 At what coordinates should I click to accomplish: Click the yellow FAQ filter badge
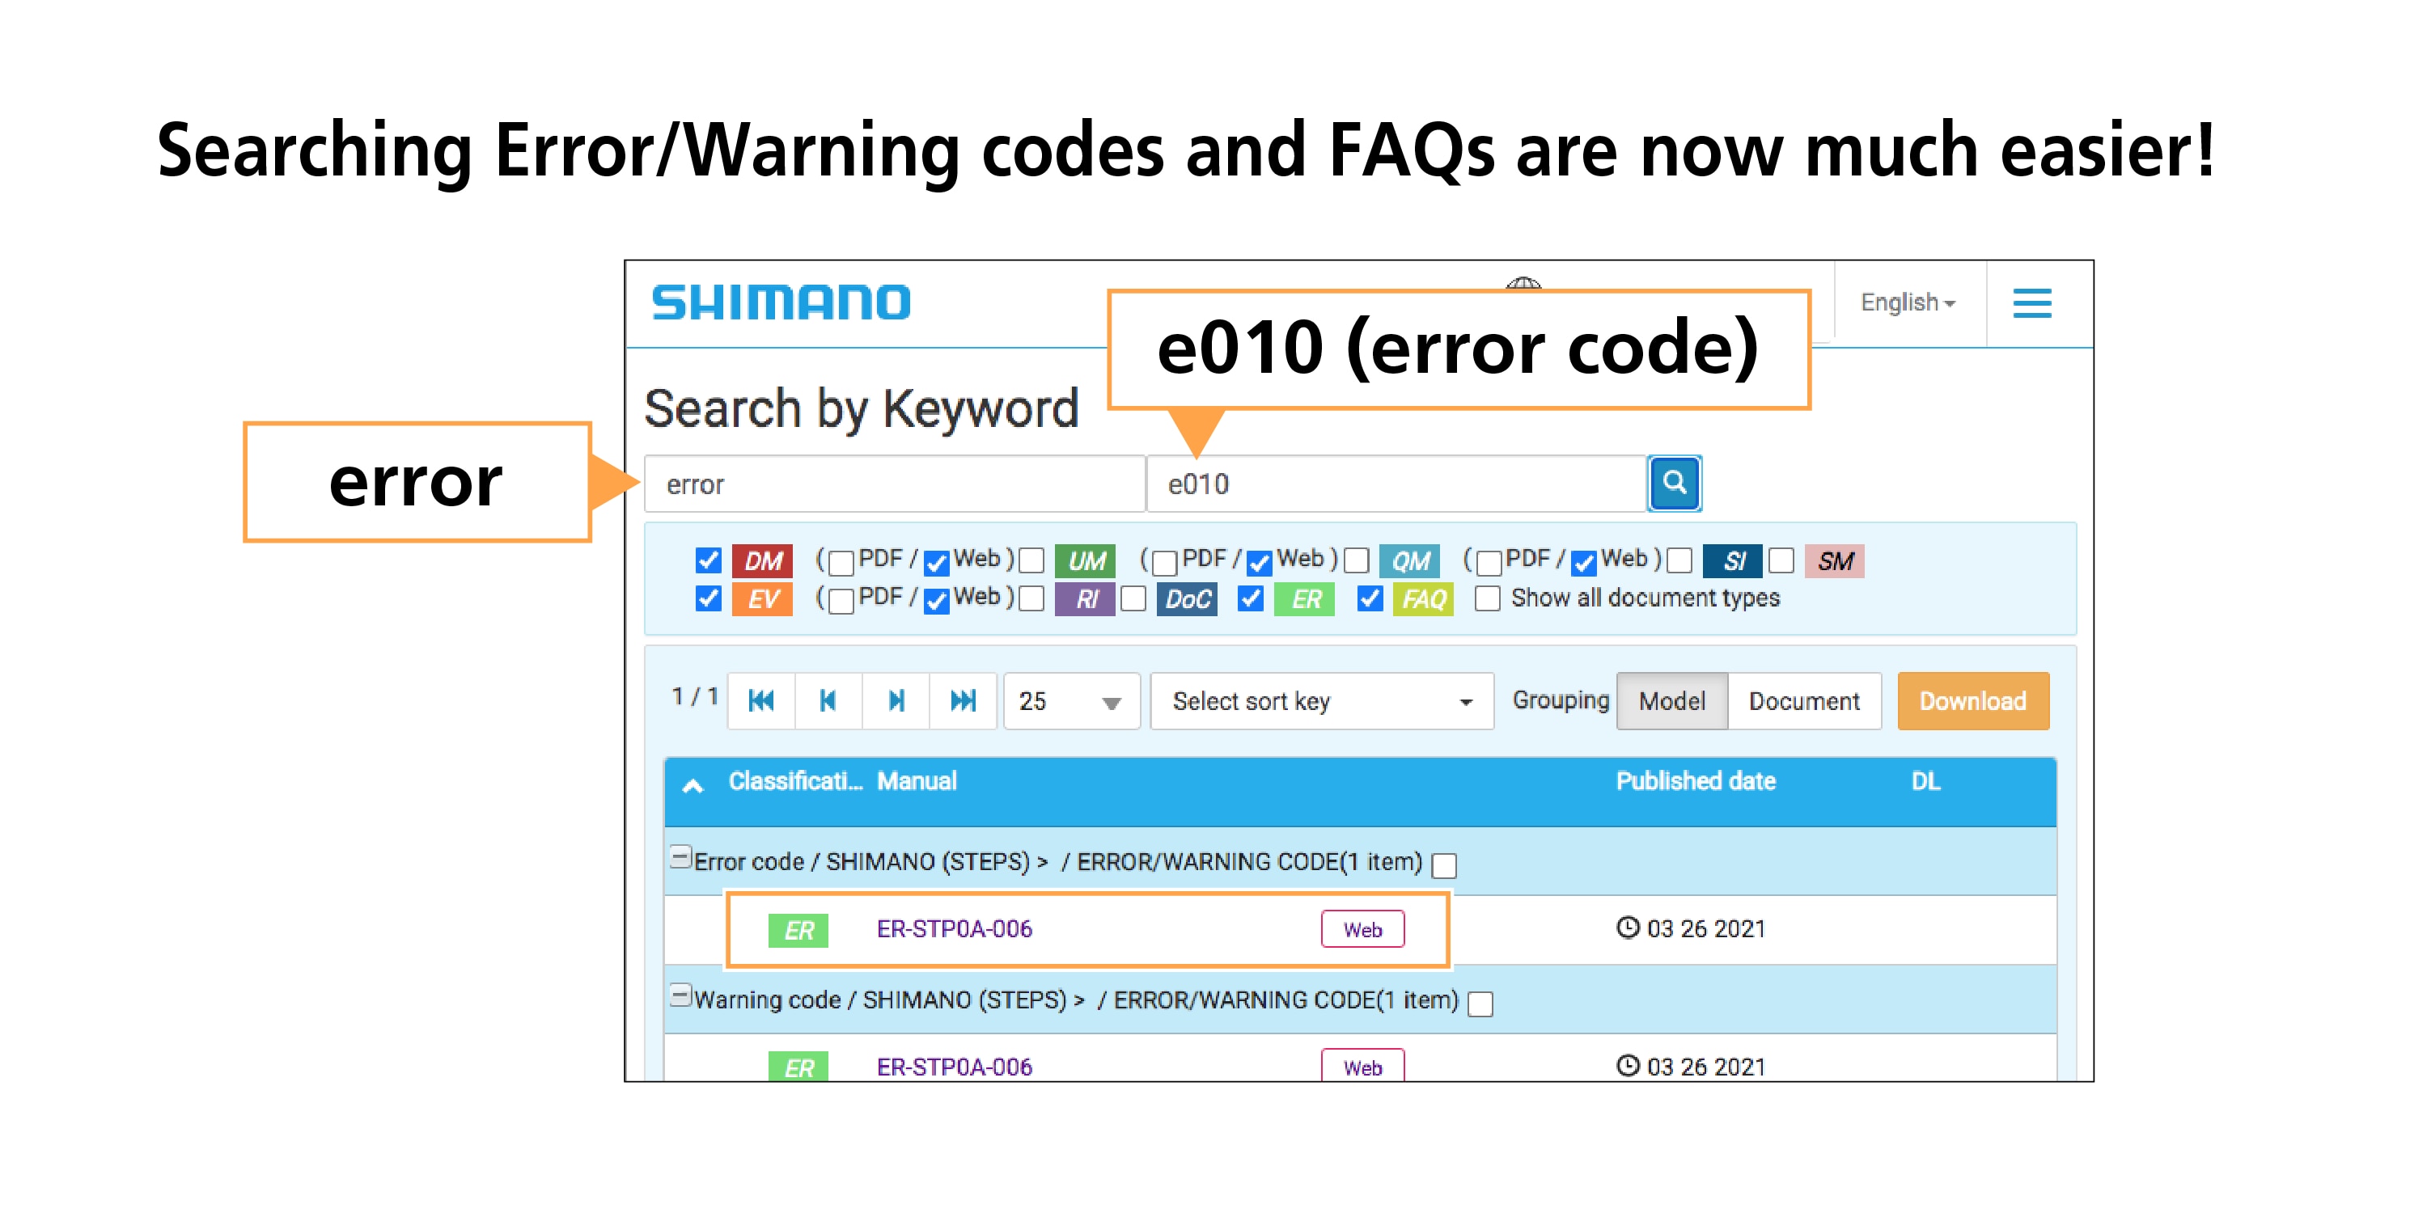(1424, 599)
